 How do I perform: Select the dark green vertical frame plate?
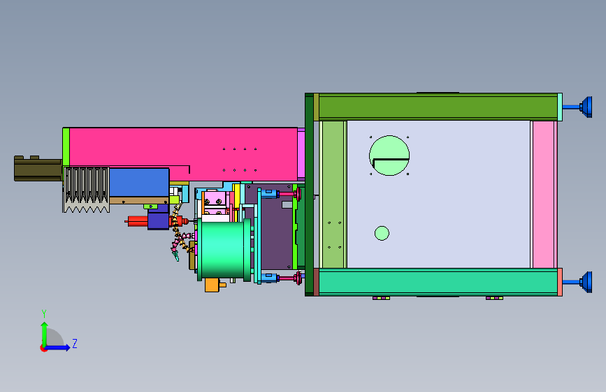309,195
